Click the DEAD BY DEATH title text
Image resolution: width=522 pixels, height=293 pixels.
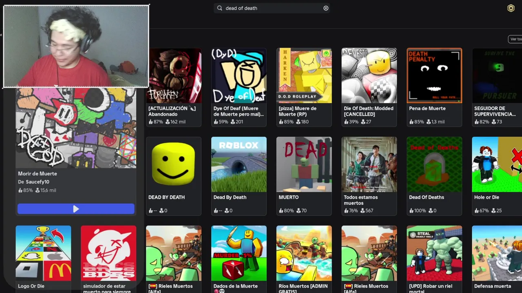point(166,197)
